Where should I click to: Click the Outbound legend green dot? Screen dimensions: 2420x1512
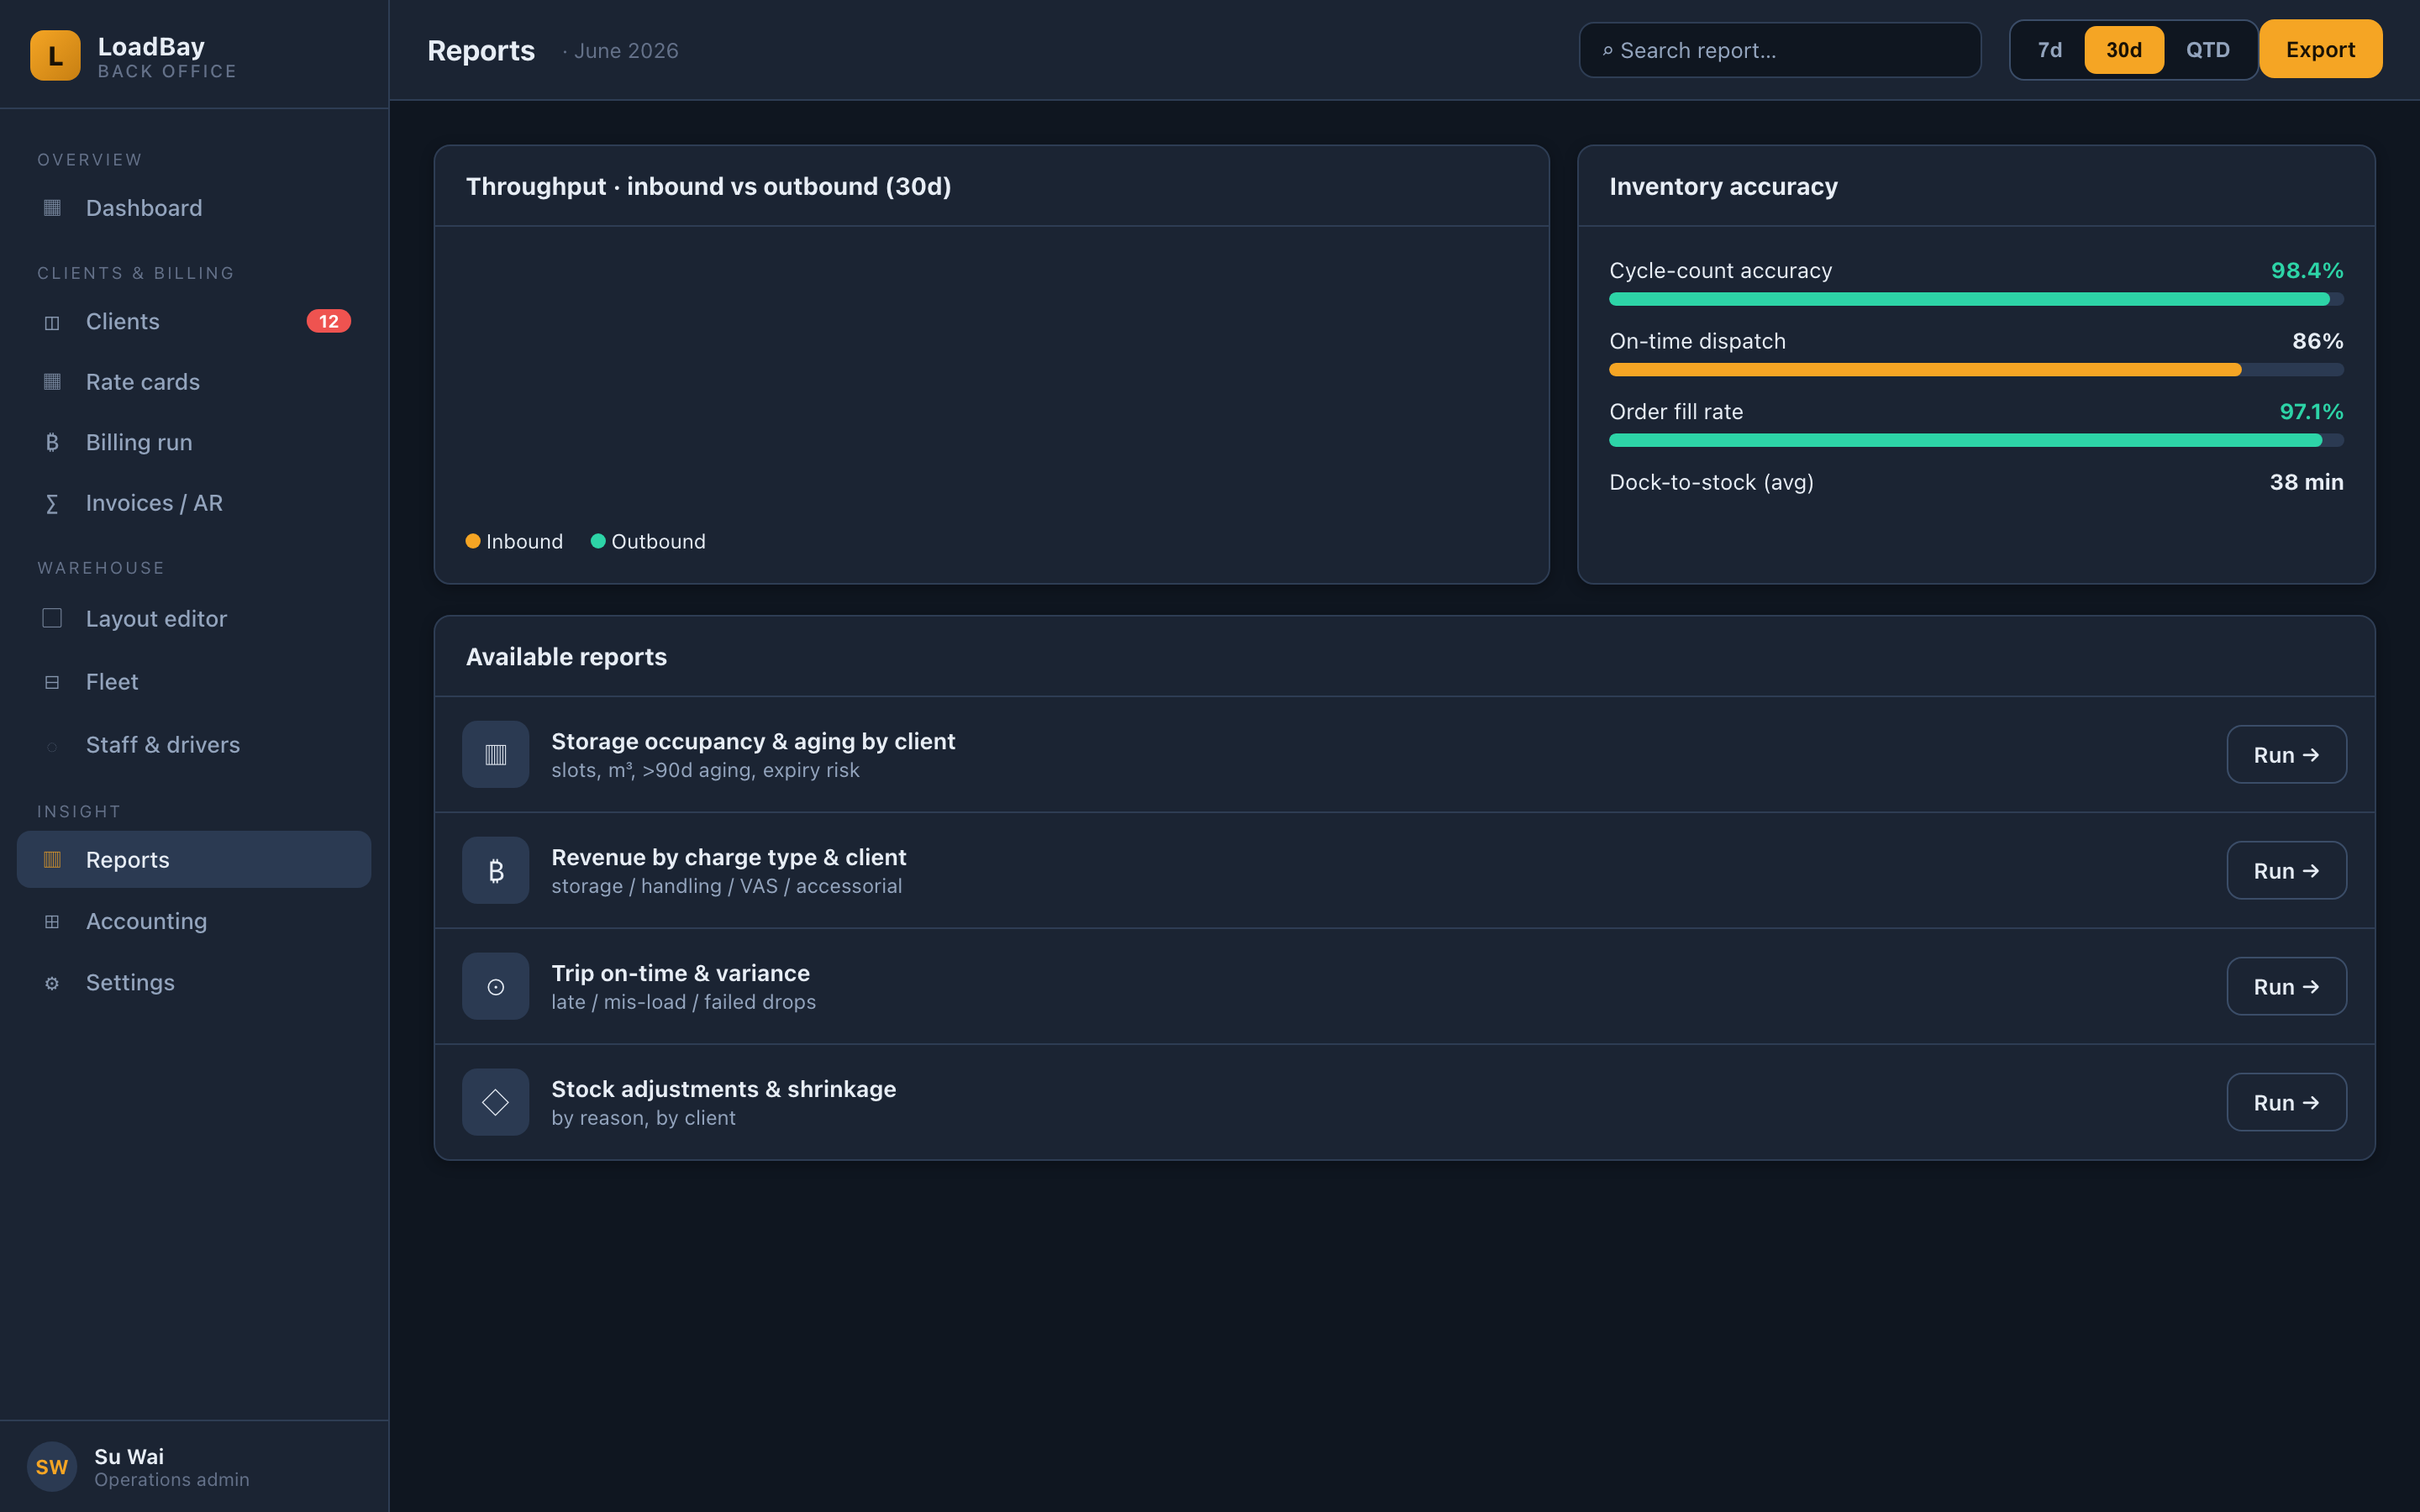598,541
